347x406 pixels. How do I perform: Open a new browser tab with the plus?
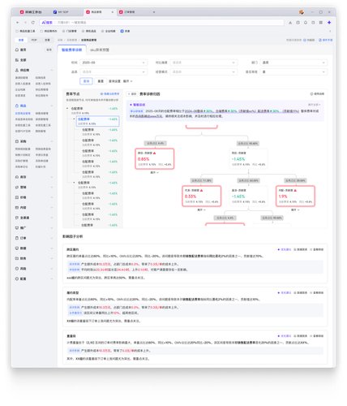(154, 12)
